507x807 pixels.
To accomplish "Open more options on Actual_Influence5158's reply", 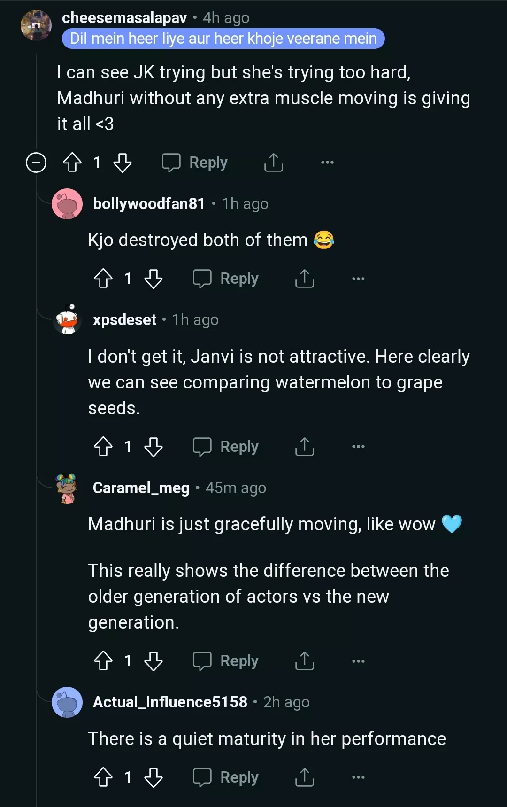I will [x=358, y=777].
